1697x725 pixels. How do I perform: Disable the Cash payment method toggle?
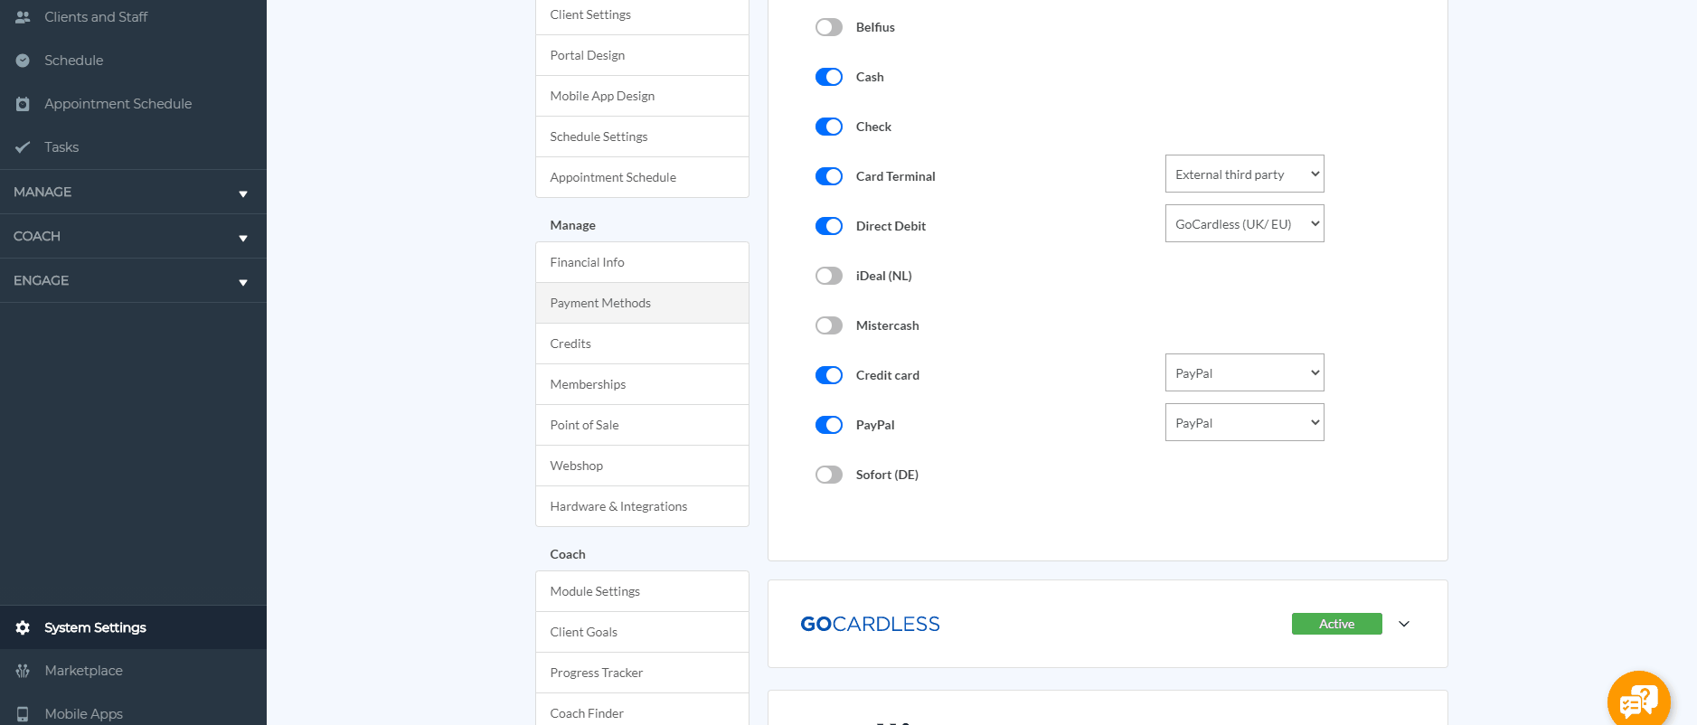pos(828,77)
